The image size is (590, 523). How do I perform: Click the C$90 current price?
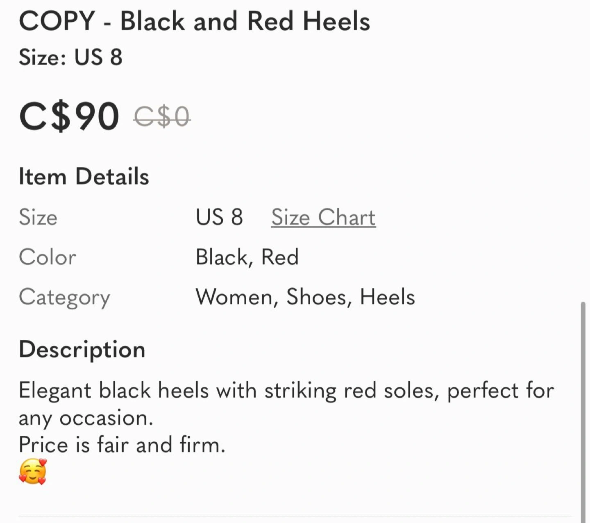pos(69,117)
